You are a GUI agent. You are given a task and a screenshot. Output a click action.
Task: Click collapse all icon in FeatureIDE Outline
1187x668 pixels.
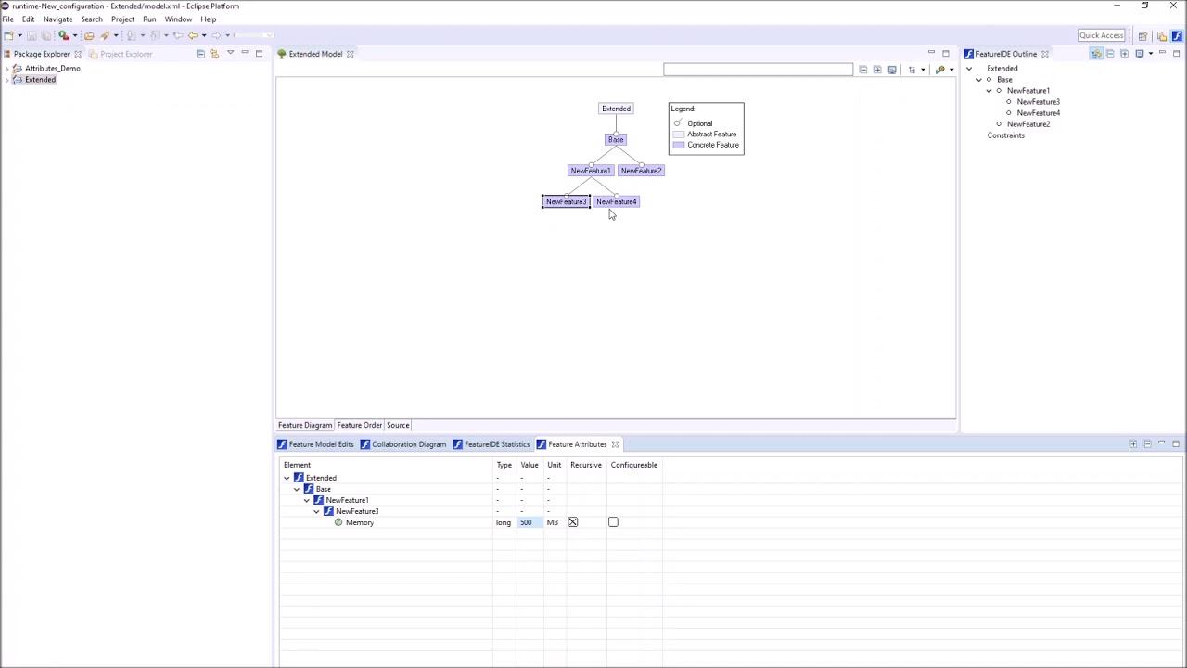pos(1110,54)
